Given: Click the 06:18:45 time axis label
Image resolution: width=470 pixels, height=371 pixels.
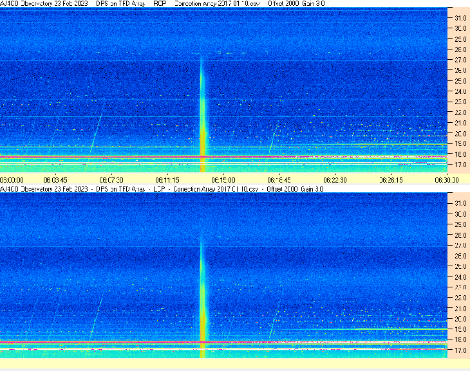Looking at the screenshot, I should click(x=279, y=180).
